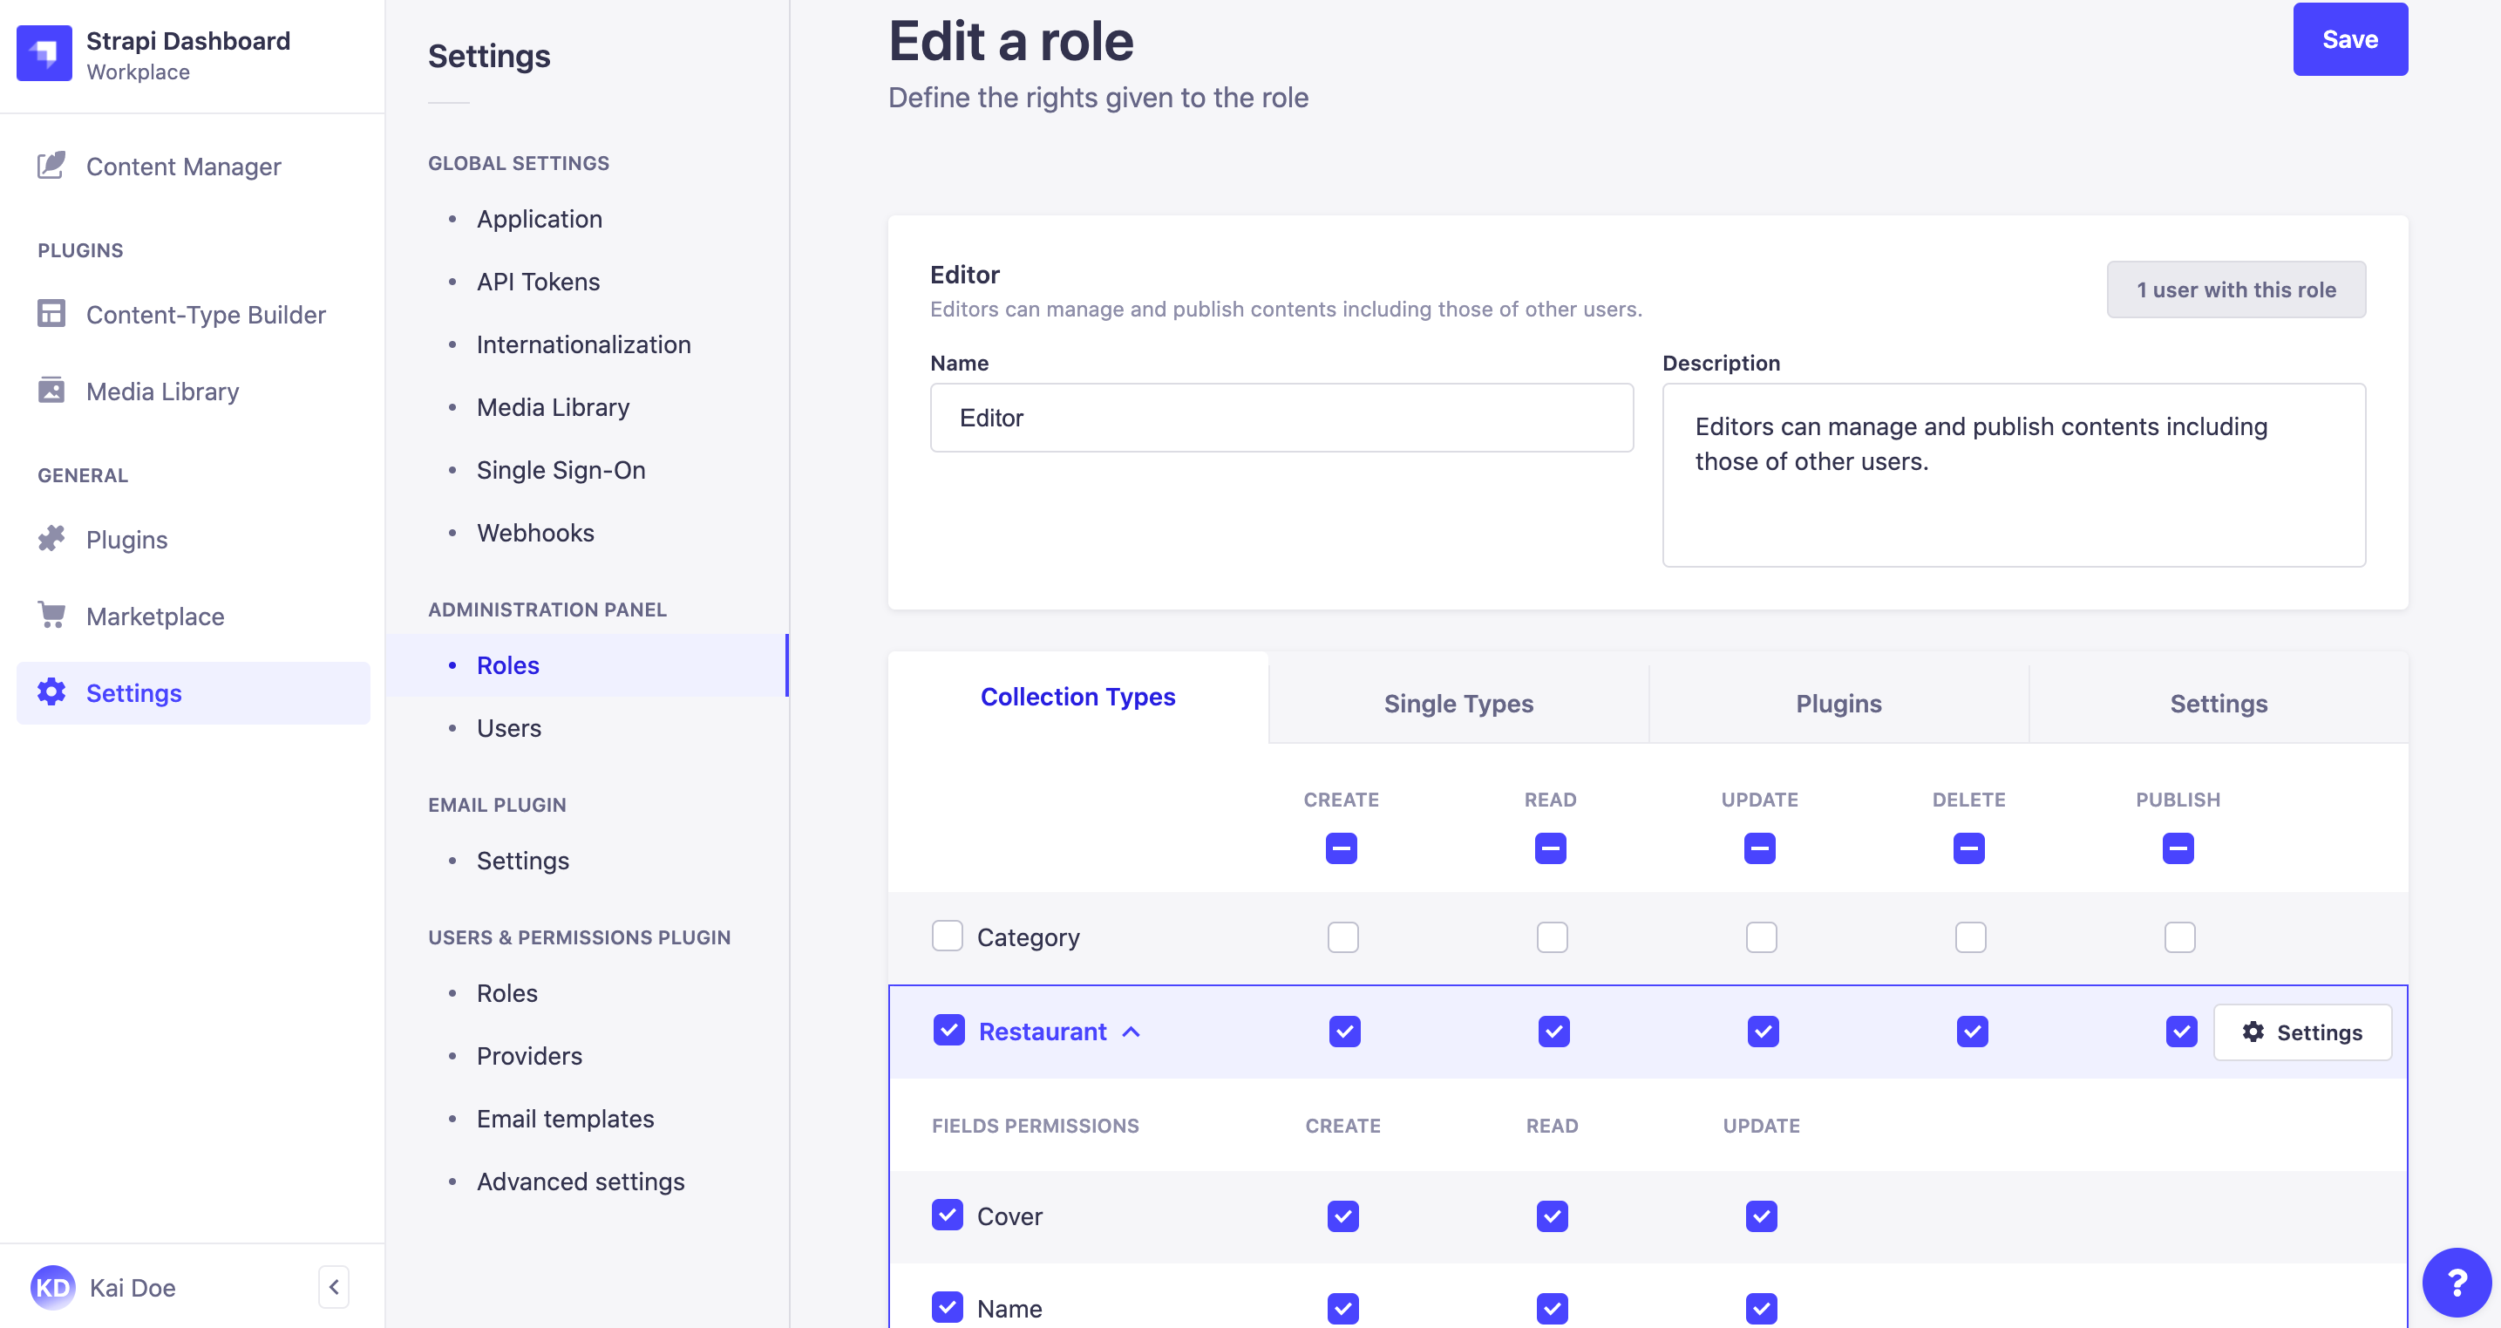The width and height of the screenshot is (2501, 1328).
Task: Switch to the Plugins permissions tab
Action: (x=1838, y=703)
